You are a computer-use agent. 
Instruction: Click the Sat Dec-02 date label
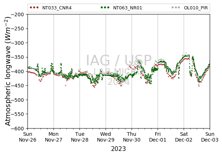tap(184, 137)
